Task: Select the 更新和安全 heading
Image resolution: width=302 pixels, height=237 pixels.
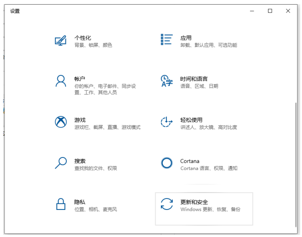Action: (x=194, y=202)
